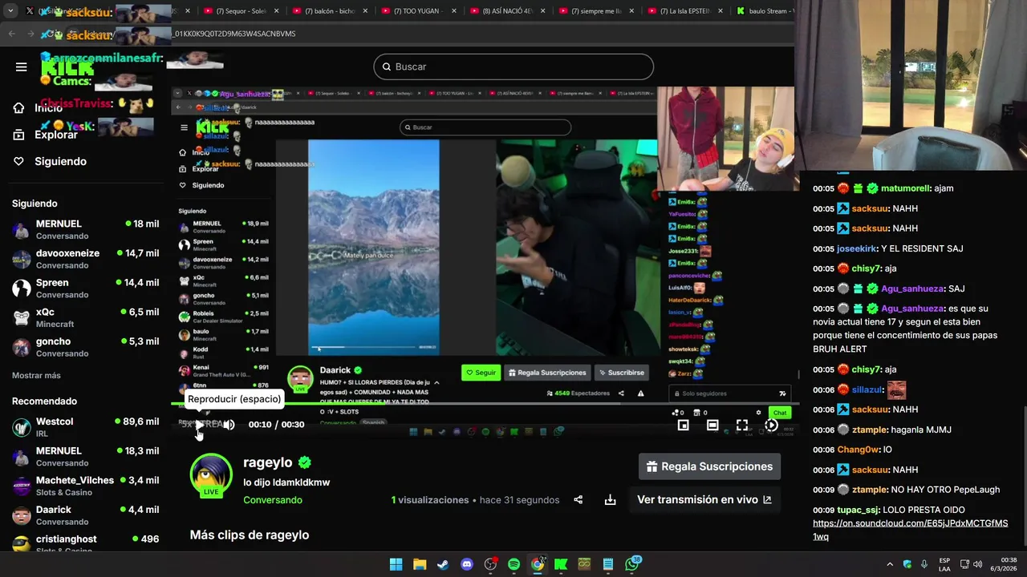
Task: Close the '(7) TOO YUGAN' tab
Action: point(453,11)
